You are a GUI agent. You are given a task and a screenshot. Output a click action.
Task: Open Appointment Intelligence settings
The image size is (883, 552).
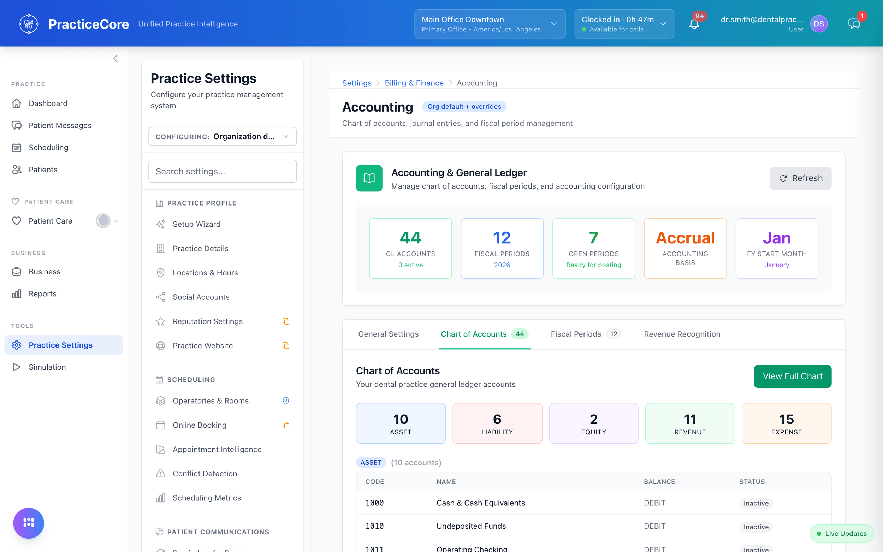click(x=223, y=449)
